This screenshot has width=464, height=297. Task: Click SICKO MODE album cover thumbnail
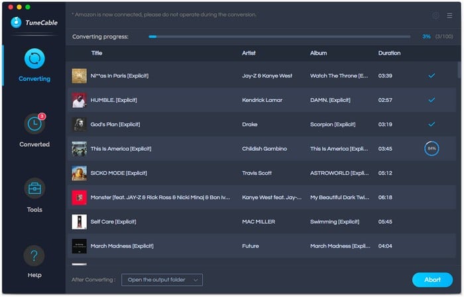pyautogui.click(x=80, y=173)
